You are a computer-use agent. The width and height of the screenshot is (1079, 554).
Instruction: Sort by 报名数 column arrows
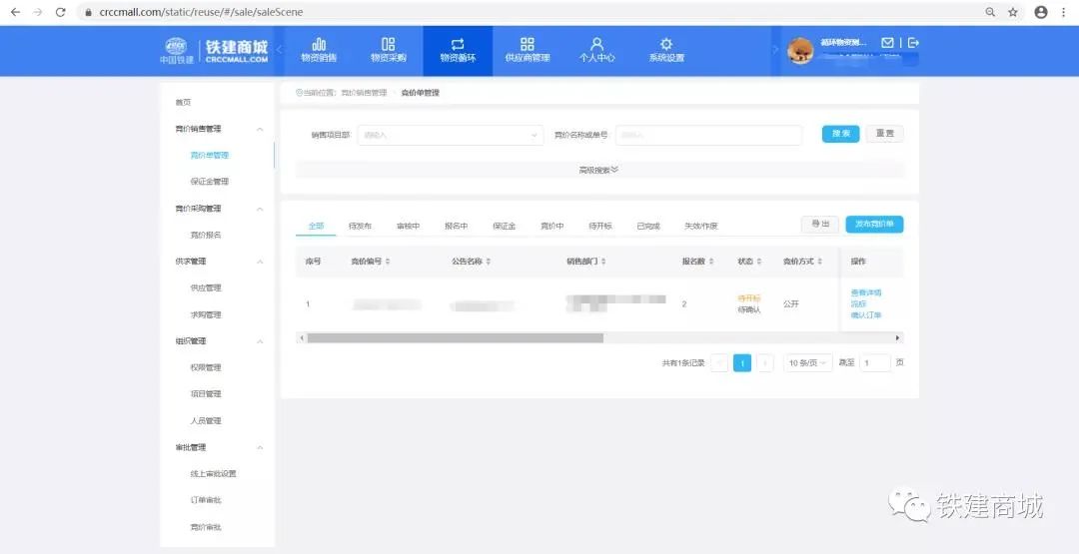711,262
